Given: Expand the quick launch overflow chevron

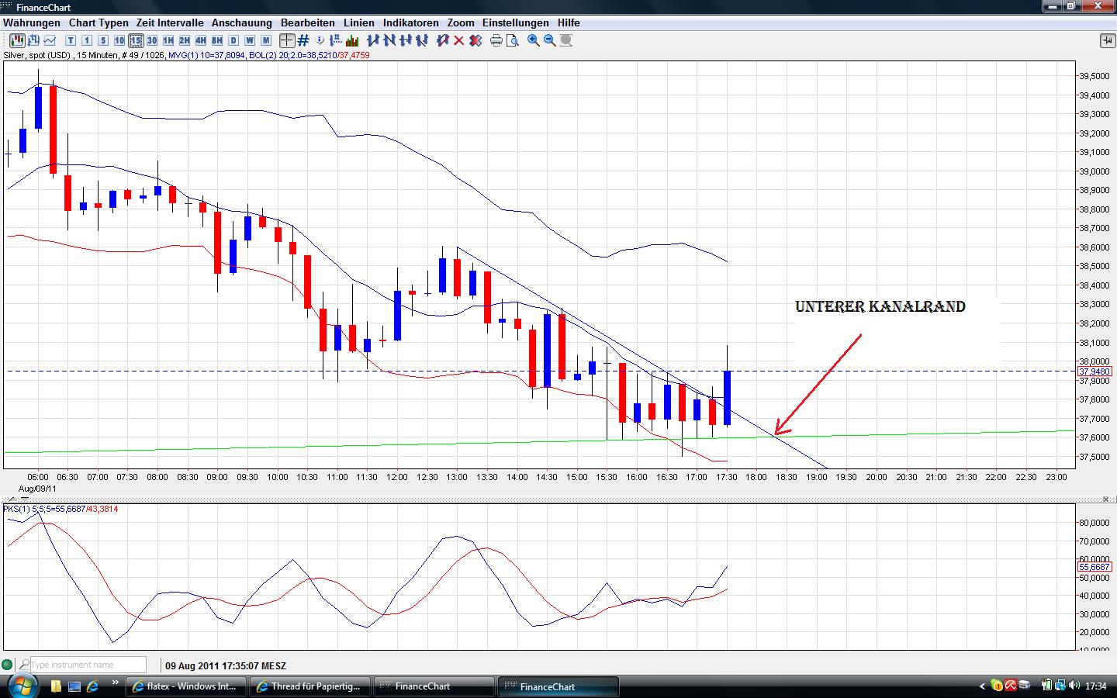Looking at the screenshot, I should tap(116, 684).
